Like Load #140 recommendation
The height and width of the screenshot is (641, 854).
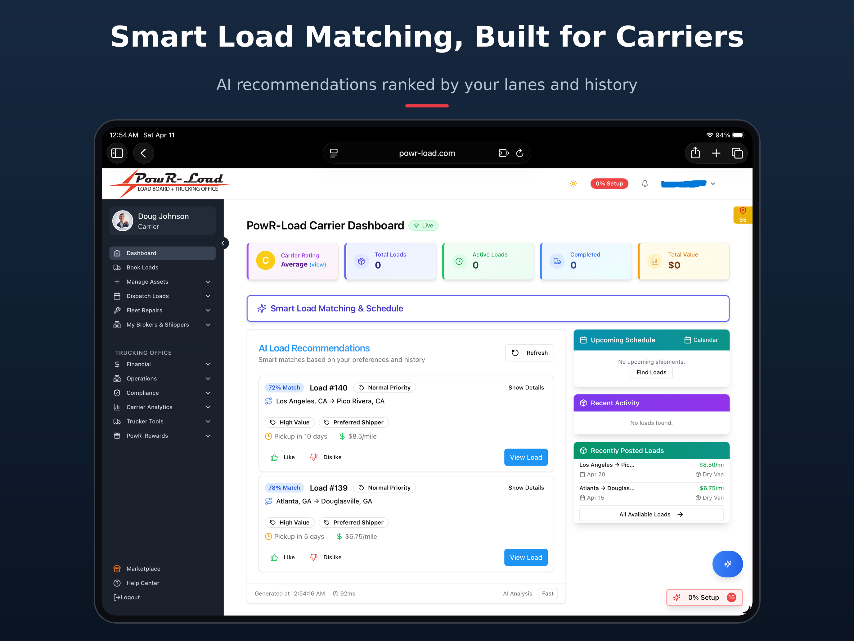click(283, 457)
